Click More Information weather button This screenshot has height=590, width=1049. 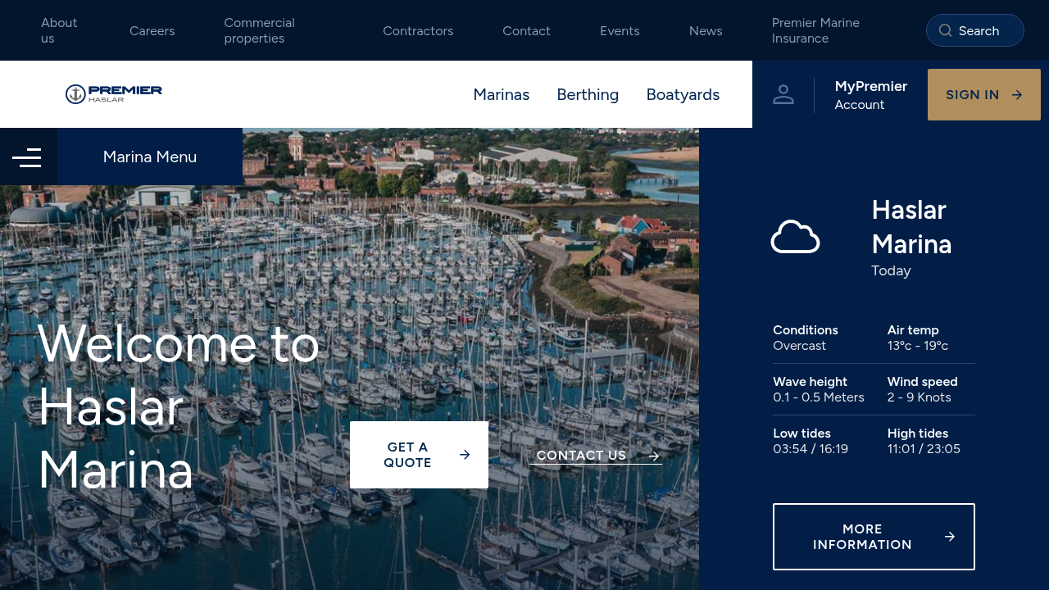[x=874, y=537]
